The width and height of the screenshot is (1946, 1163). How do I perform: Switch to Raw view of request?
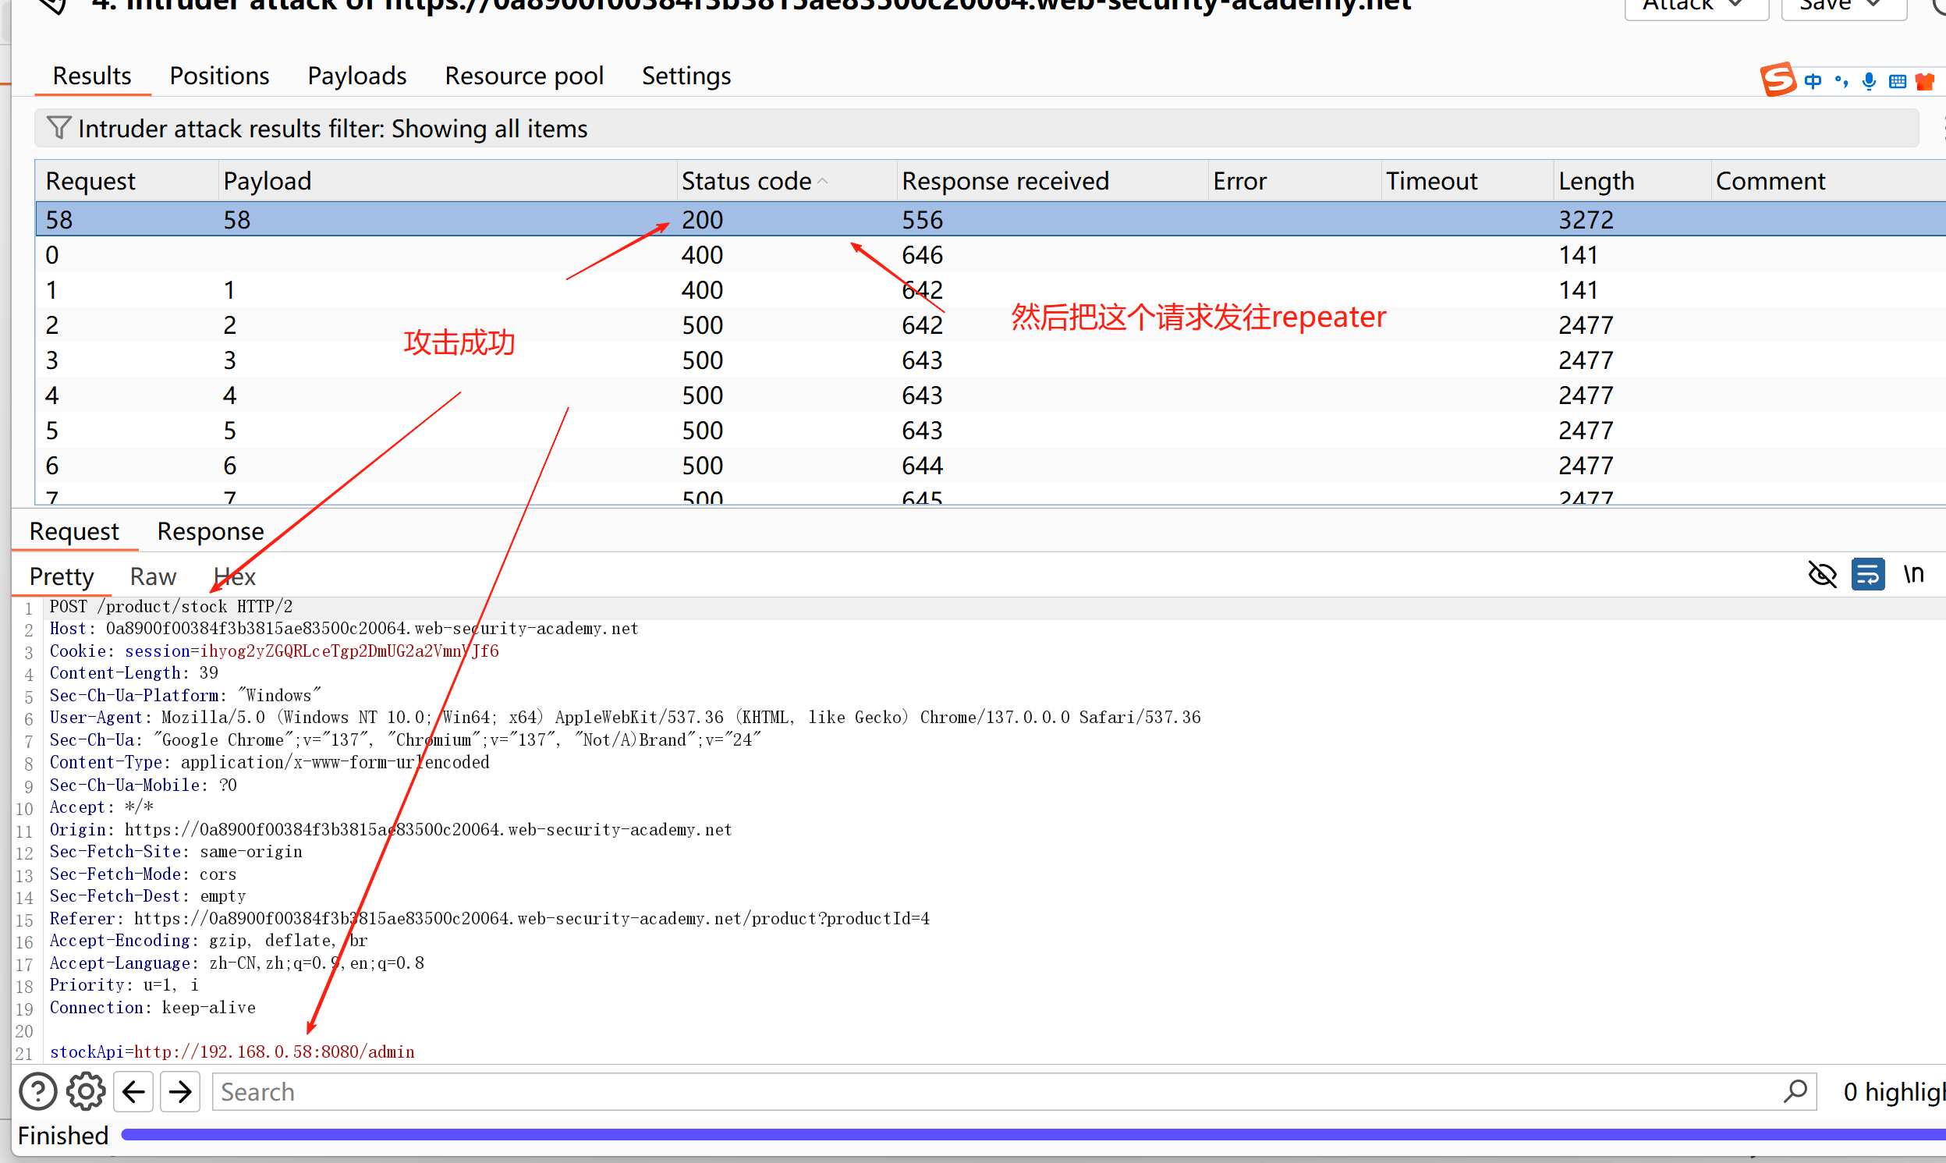click(153, 576)
